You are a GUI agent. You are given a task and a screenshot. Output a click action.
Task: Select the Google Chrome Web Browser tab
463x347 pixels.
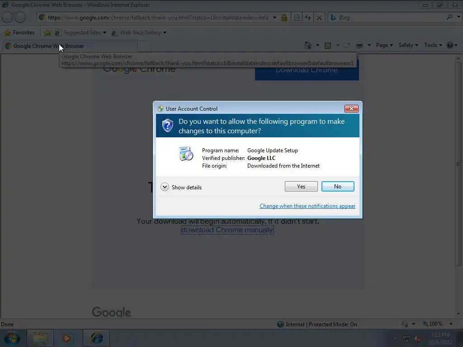click(x=70, y=46)
